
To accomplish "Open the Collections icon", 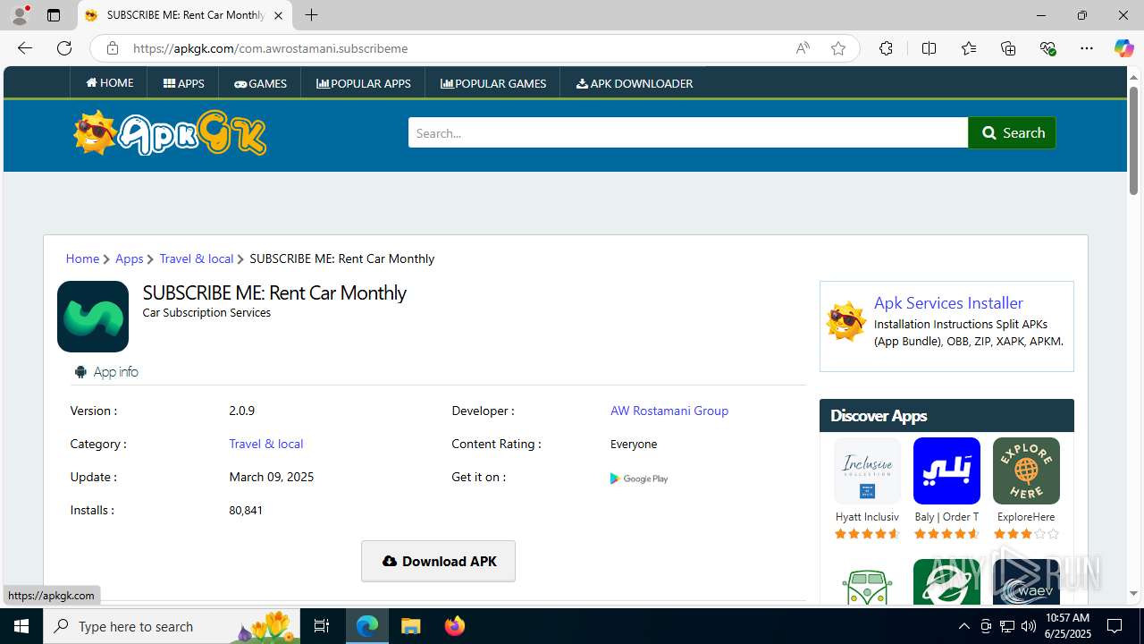I will (1008, 48).
